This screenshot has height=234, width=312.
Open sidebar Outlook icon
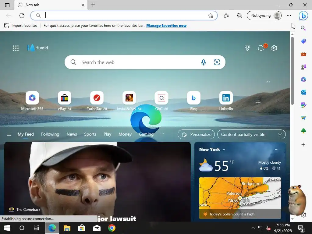tap(303, 92)
